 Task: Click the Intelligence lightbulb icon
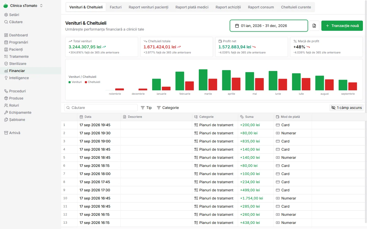point(6,78)
